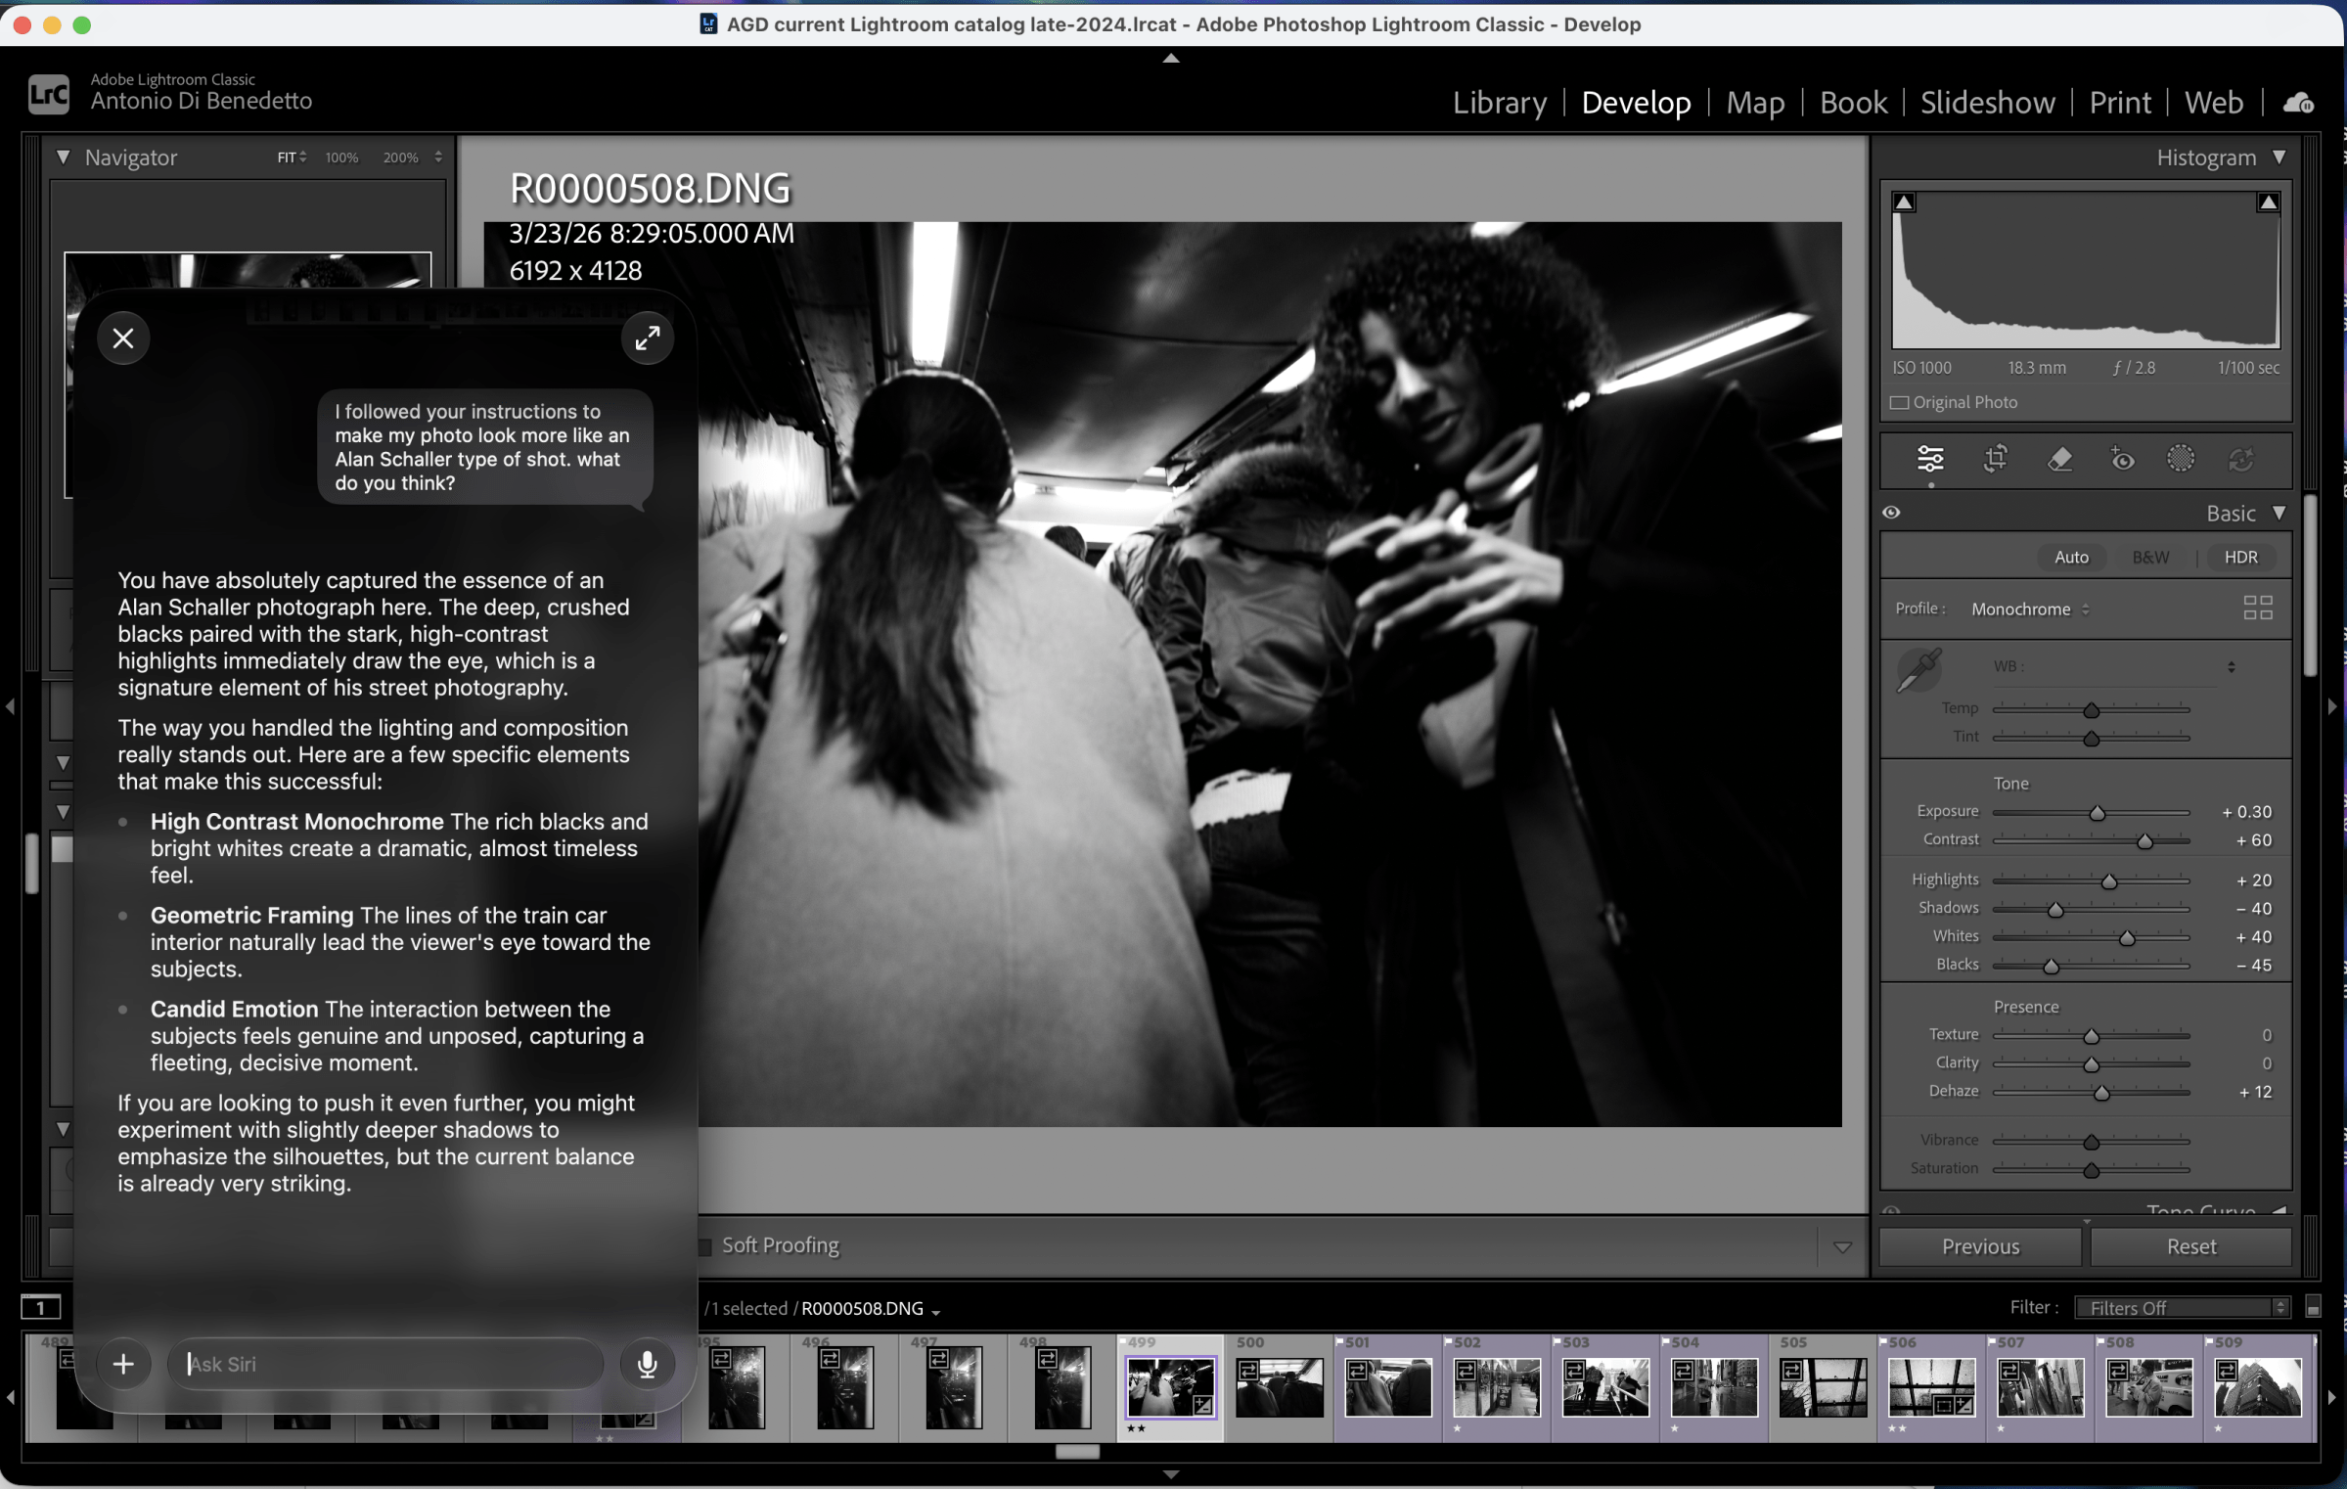
Task: Switch to the Library module
Action: (x=1499, y=102)
